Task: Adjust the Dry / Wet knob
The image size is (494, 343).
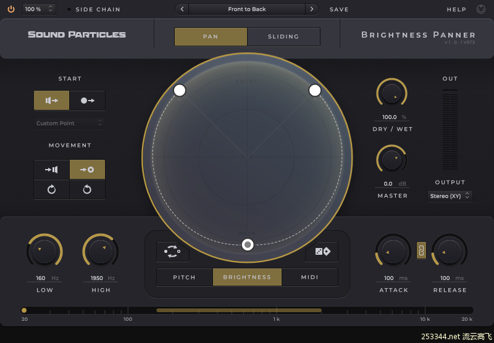Action: pyautogui.click(x=391, y=93)
